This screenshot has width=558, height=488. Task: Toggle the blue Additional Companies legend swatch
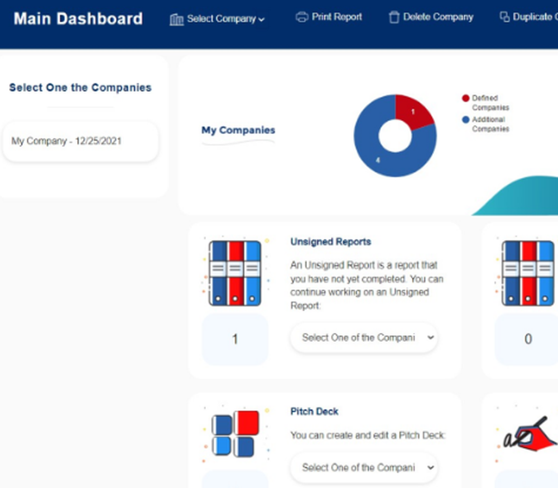point(465,119)
